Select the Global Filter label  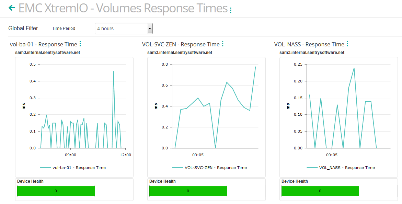(23, 28)
